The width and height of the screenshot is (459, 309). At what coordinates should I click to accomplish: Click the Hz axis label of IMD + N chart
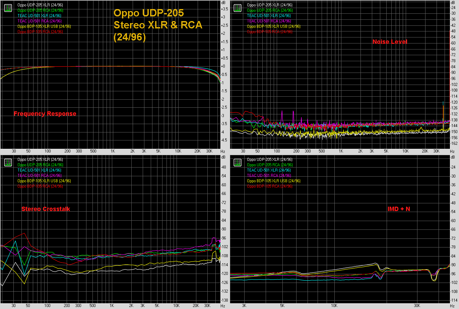pos(453,306)
